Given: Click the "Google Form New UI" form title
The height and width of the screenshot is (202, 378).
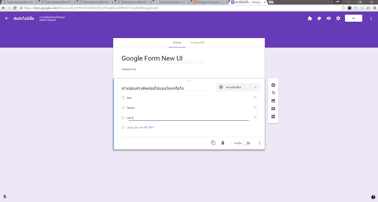Looking at the screenshot, I should click(152, 58).
